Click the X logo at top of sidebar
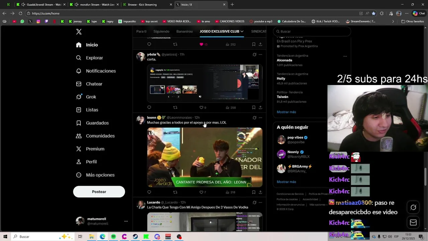The height and width of the screenshot is (241, 428). [x=79, y=32]
